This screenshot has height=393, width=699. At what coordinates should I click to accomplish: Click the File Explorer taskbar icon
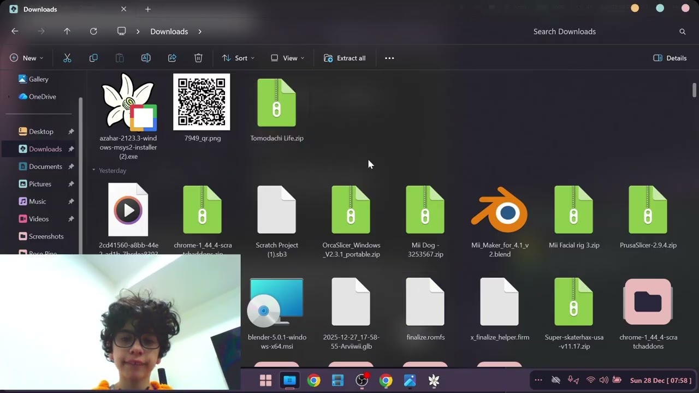point(289,380)
